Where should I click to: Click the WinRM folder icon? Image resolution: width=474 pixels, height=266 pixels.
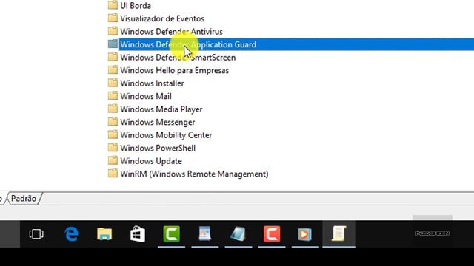pyautogui.click(x=113, y=174)
